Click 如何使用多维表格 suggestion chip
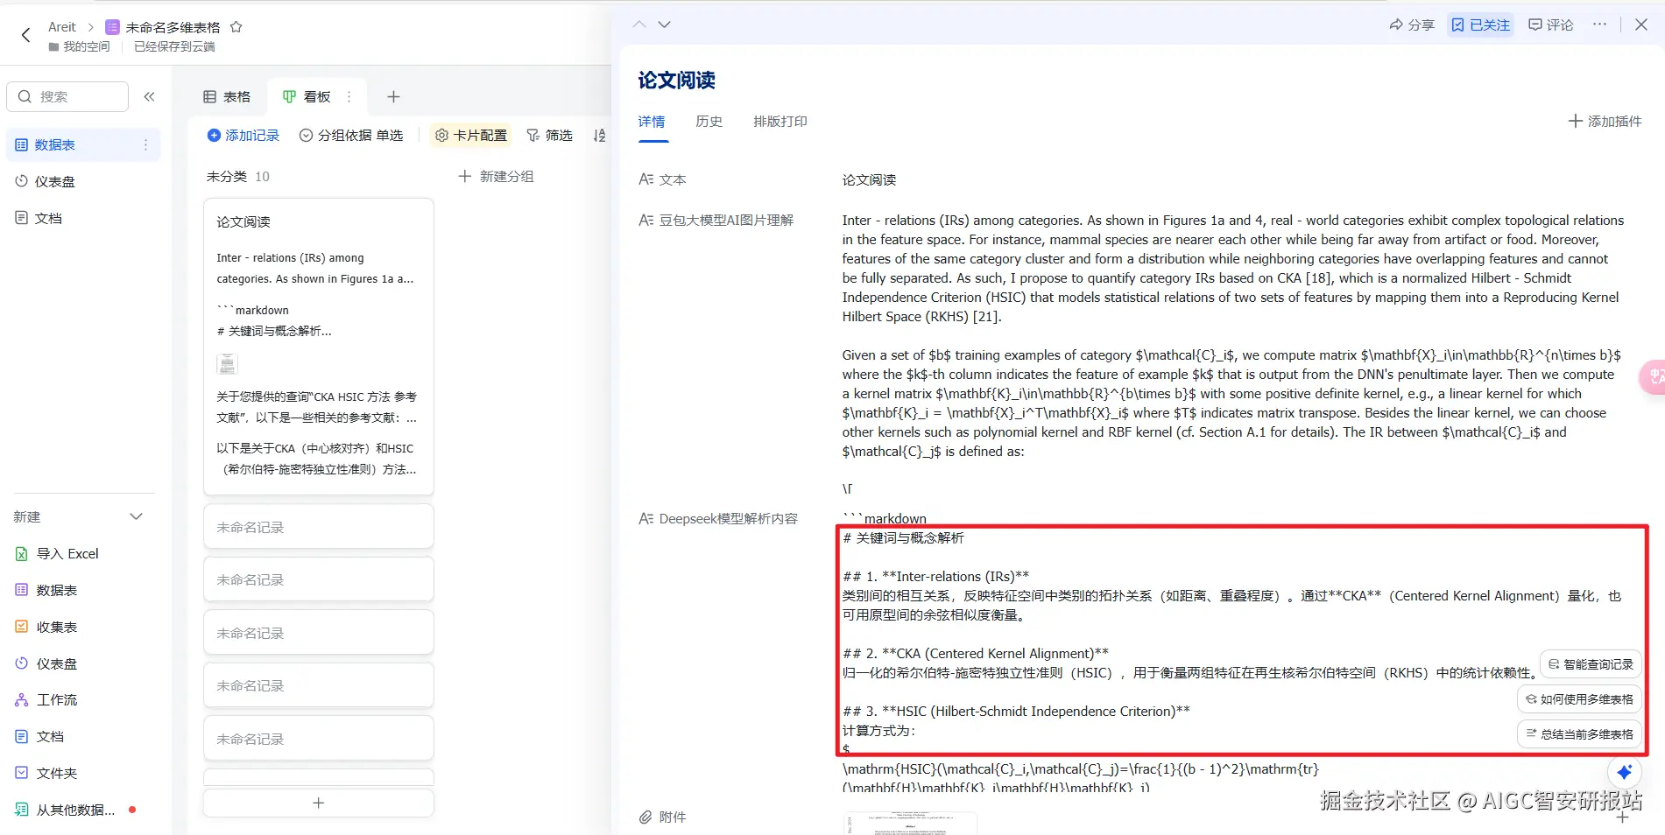 point(1579,699)
